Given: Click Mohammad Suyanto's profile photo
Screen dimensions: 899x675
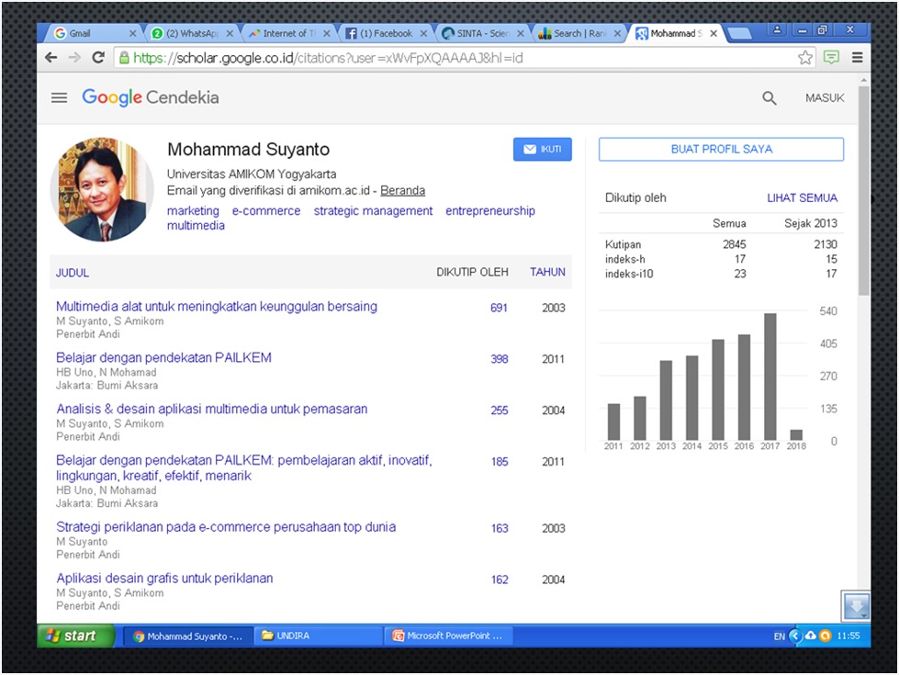Looking at the screenshot, I should pyautogui.click(x=102, y=189).
